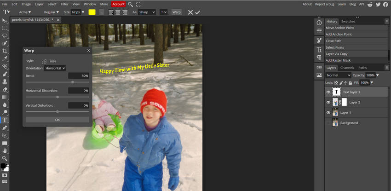
Task: Open the Acme font family dropdown
Action: pyautogui.click(x=25, y=12)
